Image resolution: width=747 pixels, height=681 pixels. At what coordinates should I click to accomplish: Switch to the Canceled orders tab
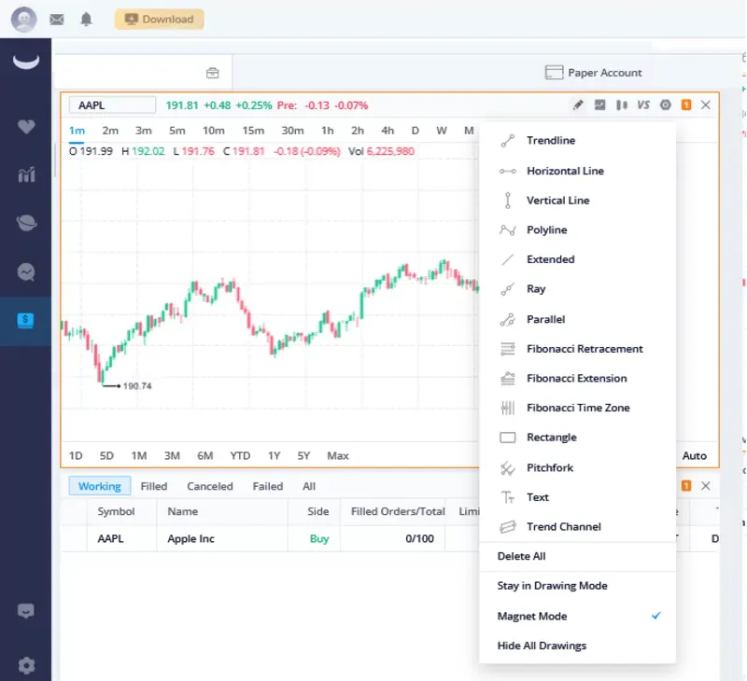click(209, 486)
